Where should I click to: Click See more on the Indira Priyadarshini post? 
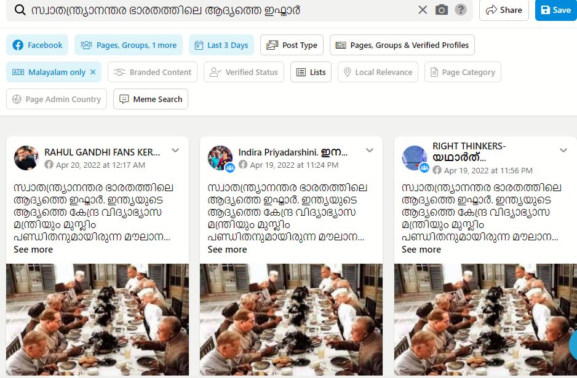click(x=227, y=250)
